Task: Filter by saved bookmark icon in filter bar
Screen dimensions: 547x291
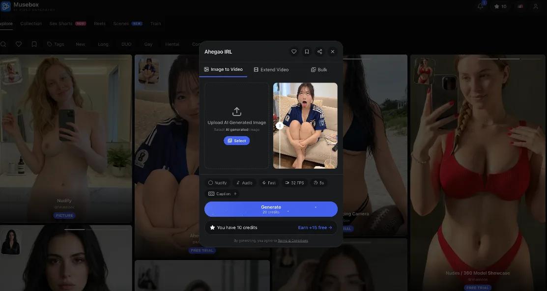Action: tap(34, 44)
